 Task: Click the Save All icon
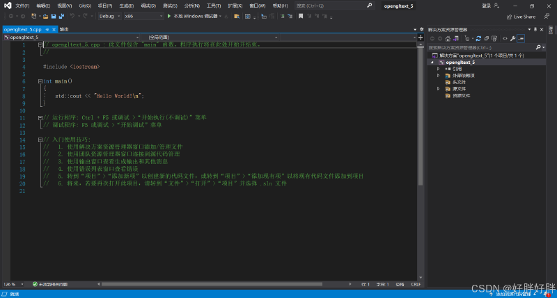[x=61, y=16]
